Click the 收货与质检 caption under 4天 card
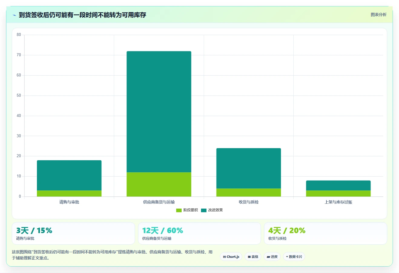Viewport: 399px width, 273px height. [277, 239]
